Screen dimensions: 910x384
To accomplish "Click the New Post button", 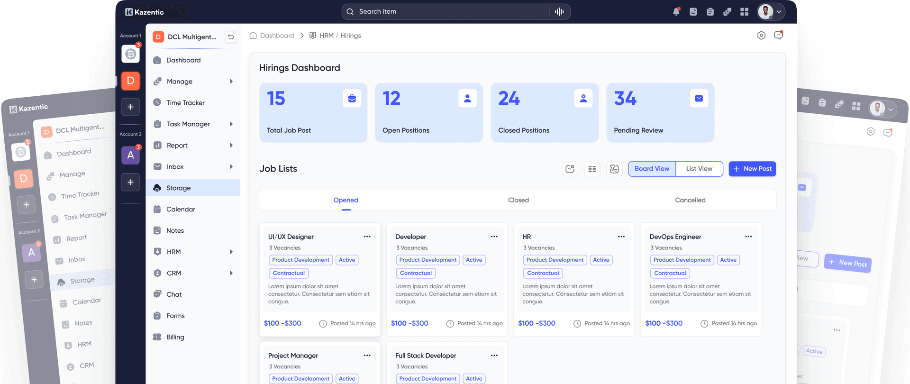I will pos(752,169).
